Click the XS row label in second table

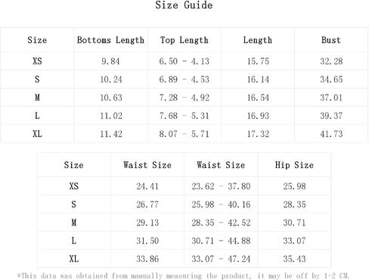click(x=74, y=186)
